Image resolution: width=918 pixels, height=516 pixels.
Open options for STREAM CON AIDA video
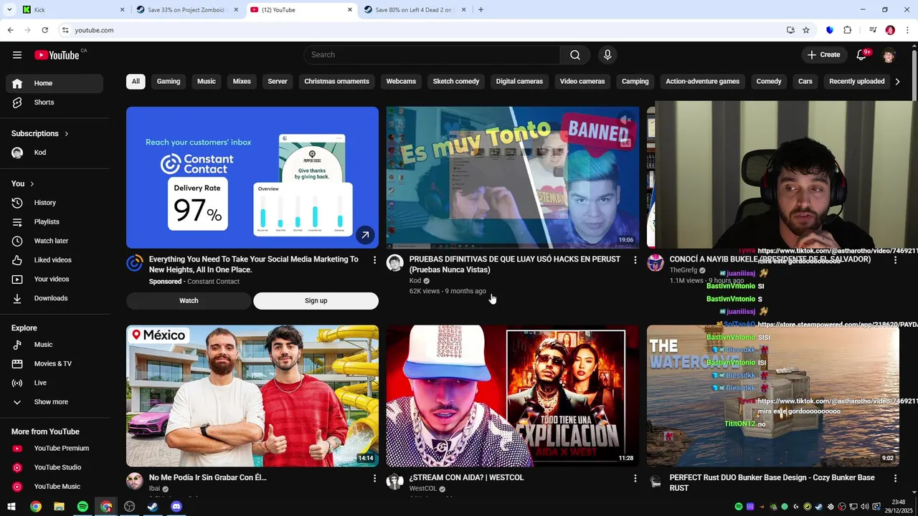coord(635,478)
